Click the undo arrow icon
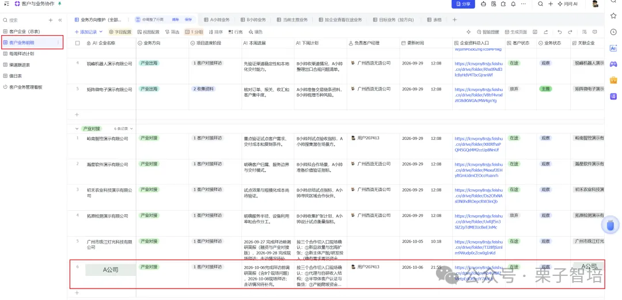The height and width of the screenshot is (300, 622). tap(560, 32)
